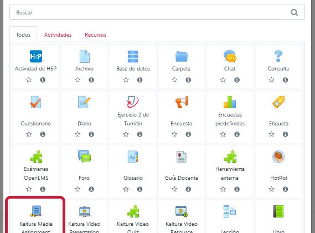The width and height of the screenshot is (315, 233).
Task: Open the Actividades tab
Action: [x=58, y=35]
